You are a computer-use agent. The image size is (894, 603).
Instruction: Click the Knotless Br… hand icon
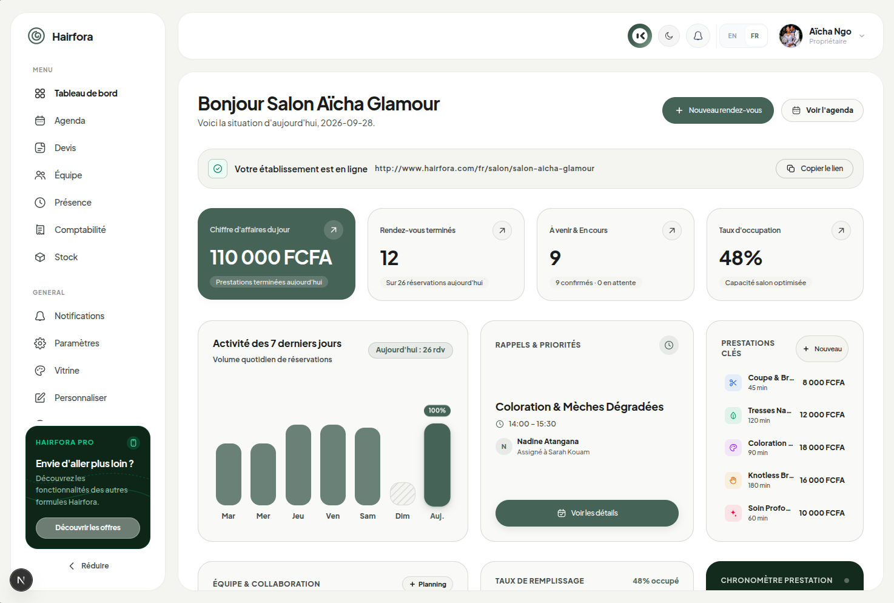tap(733, 480)
